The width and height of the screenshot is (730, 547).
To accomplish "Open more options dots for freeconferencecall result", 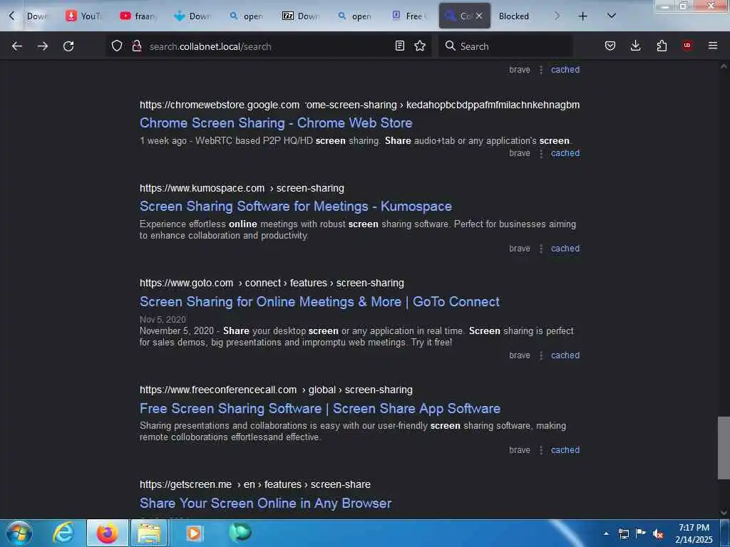I will [x=541, y=450].
